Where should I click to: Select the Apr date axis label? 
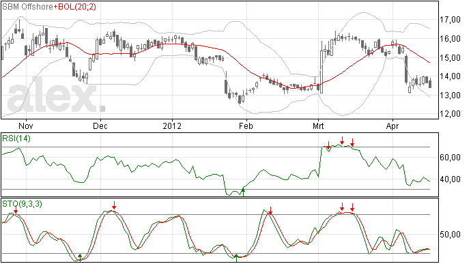tap(392, 126)
